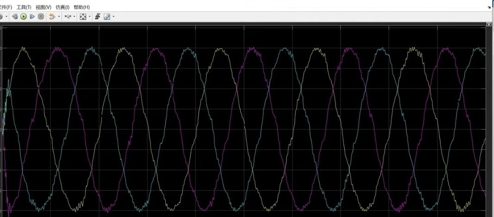Expand the triggers dropdown arrow
The width and height of the screenshot is (494, 217).
74,17
